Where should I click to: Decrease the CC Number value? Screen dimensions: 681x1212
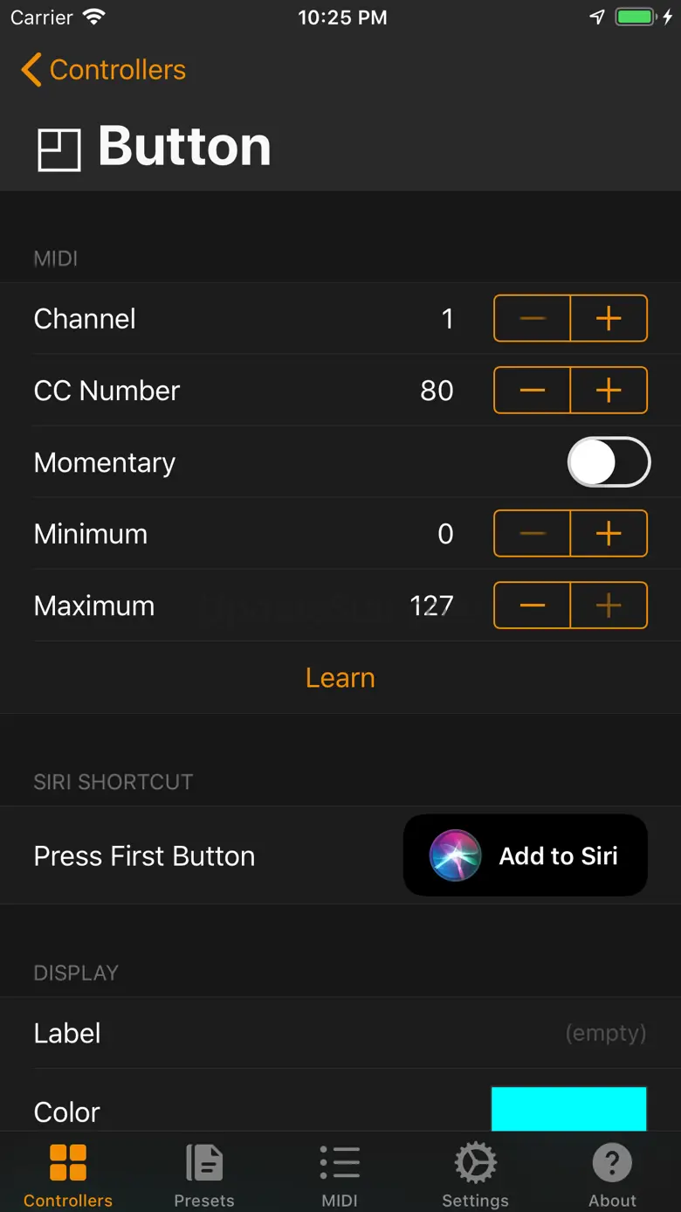533,390
